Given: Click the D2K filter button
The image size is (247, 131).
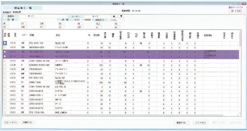Looking at the screenshot, I should pyautogui.click(x=43, y=24).
